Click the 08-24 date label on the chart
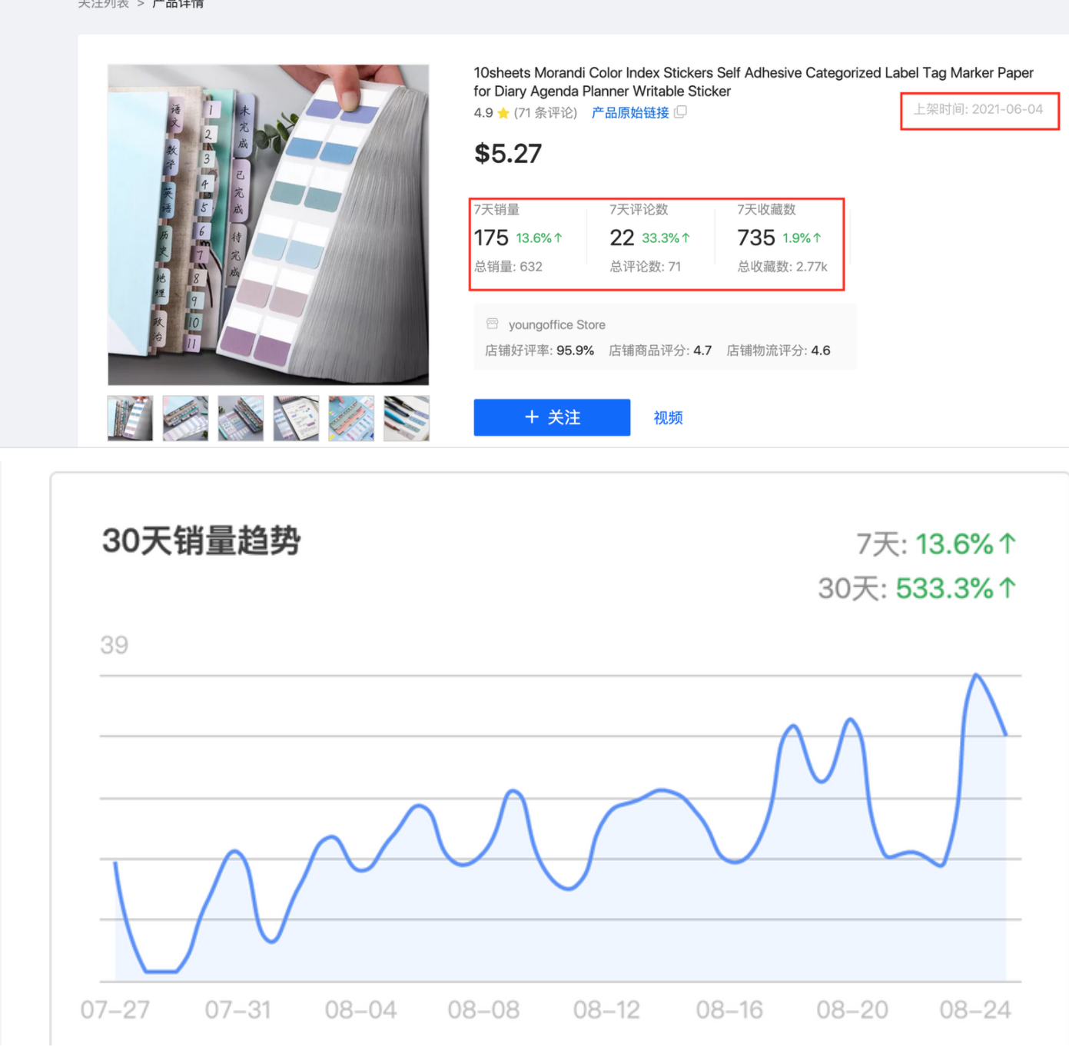 click(975, 1009)
